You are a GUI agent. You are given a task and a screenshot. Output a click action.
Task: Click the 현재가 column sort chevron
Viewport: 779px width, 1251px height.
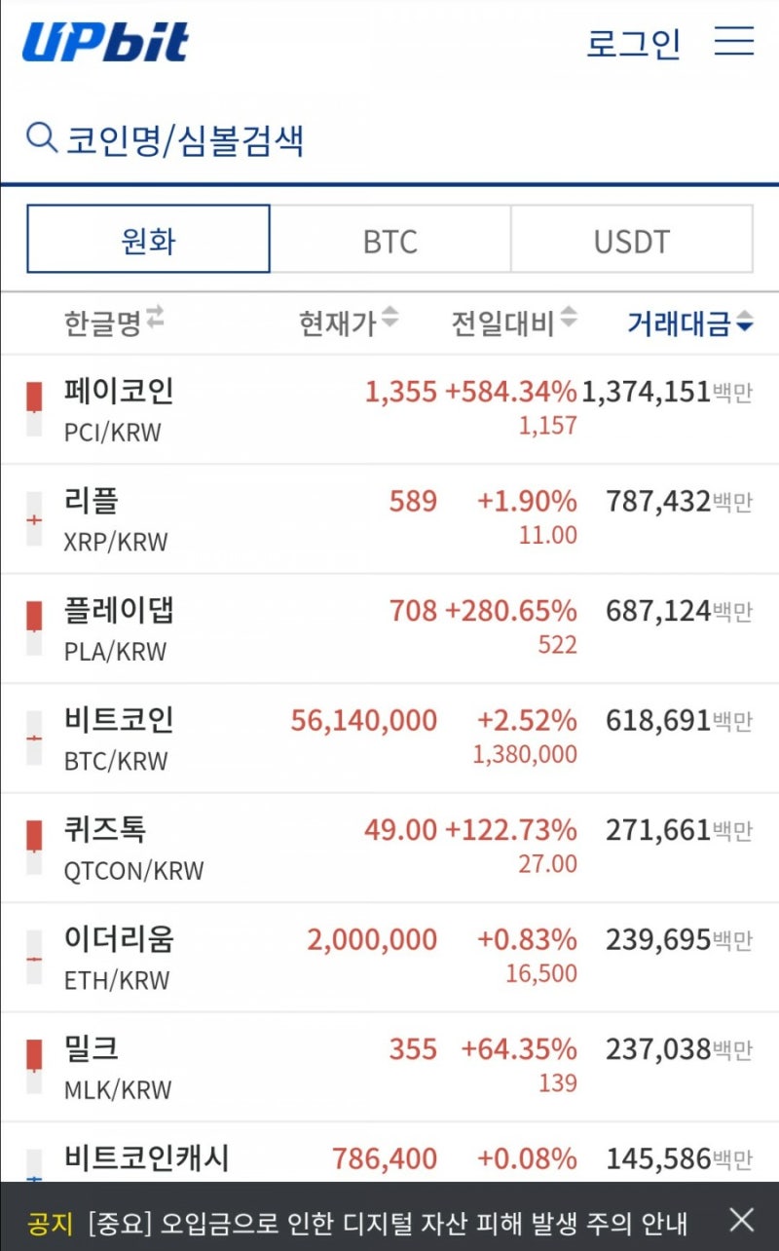[392, 317]
